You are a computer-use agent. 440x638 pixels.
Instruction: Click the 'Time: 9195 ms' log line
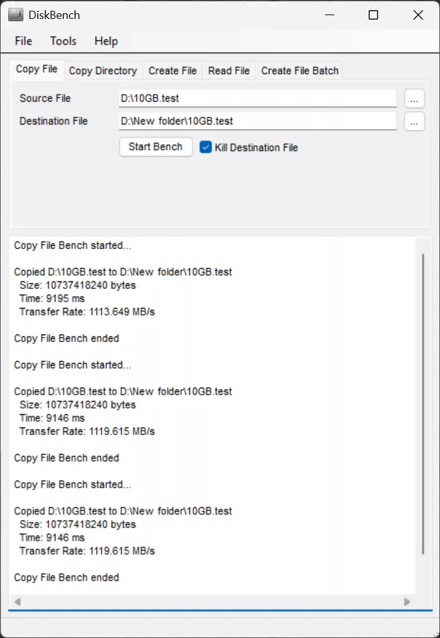tap(52, 298)
